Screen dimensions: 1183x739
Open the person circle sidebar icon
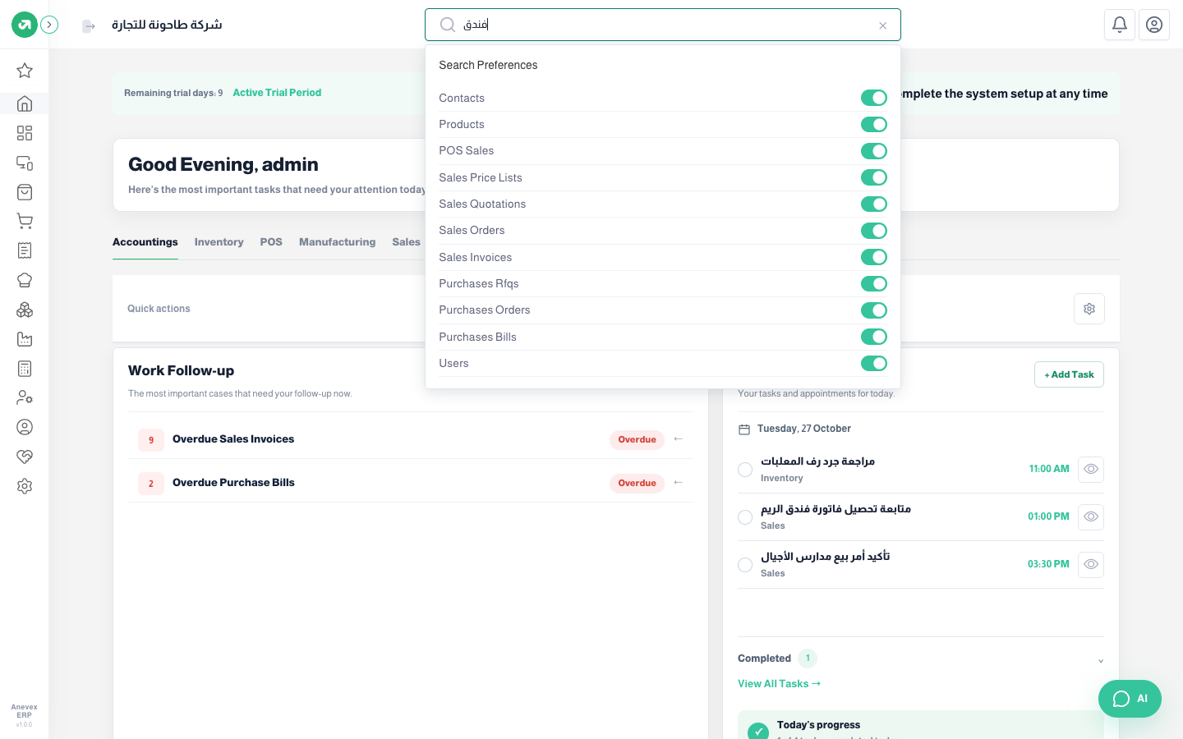pyautogui.click(x=25, y=427)
